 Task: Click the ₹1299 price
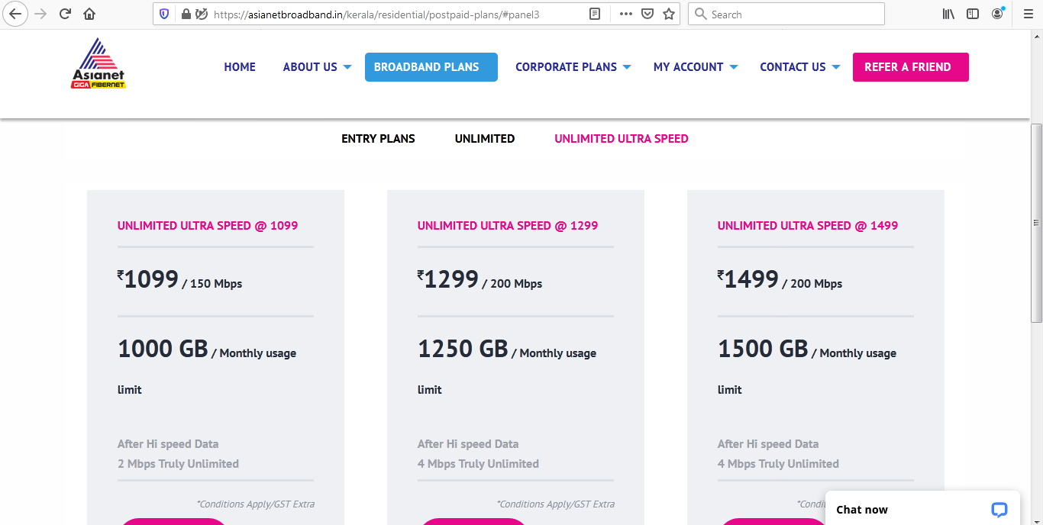pos(448,280)
